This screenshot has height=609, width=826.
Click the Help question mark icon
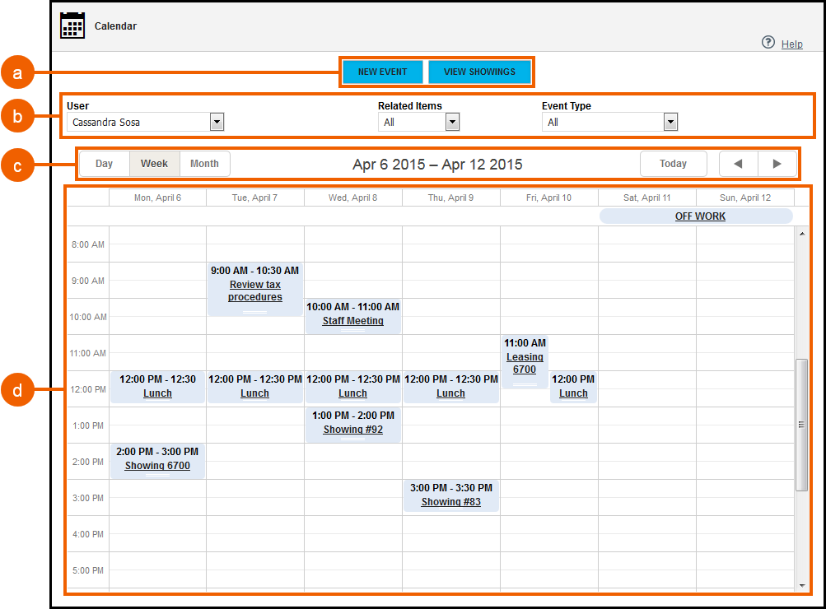(x=768, y=42)
